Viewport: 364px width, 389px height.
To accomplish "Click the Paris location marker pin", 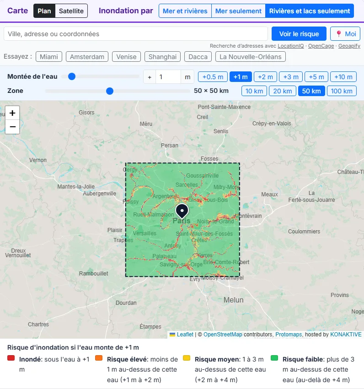I will coord(182,211).
